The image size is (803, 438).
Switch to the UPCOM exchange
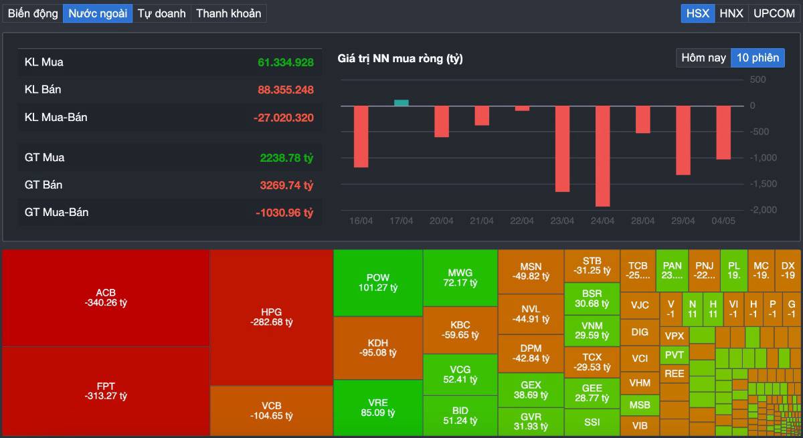tap(774, 13)
